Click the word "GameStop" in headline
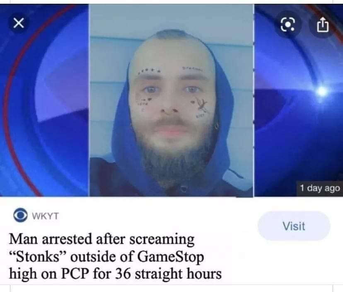Screen dimensions: 343x292 click(170, 257)
